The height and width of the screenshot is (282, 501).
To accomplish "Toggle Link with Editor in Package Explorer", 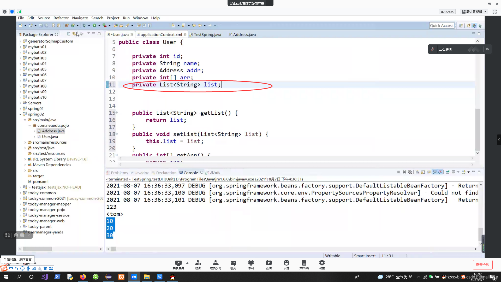I will click(74, 34).
